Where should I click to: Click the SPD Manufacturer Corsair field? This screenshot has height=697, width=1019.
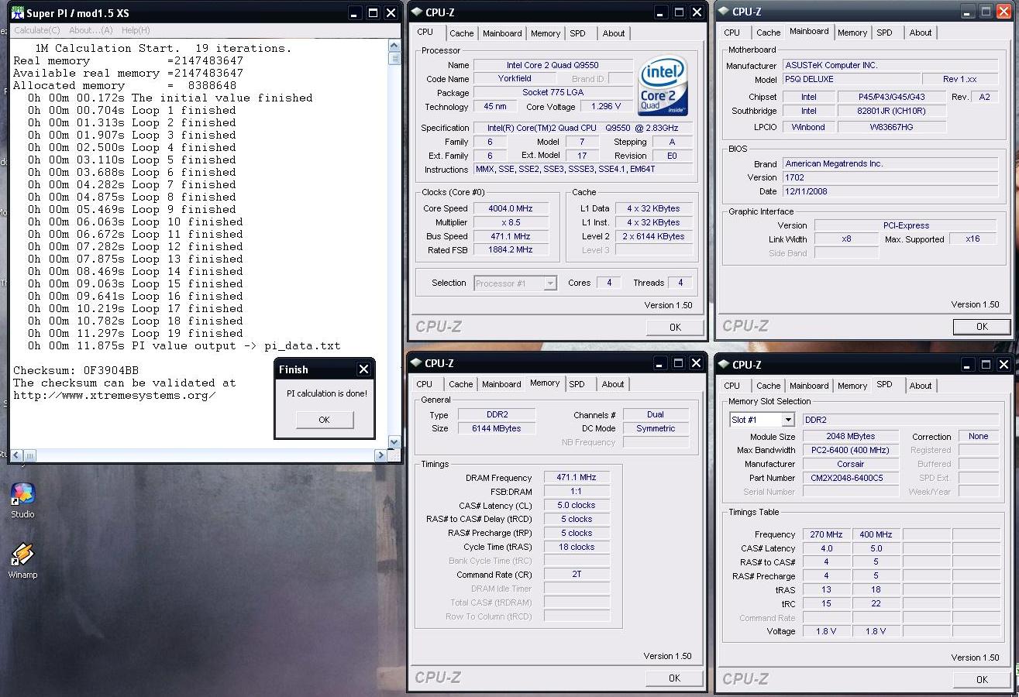pyautogui.click(x=851, y=464)
